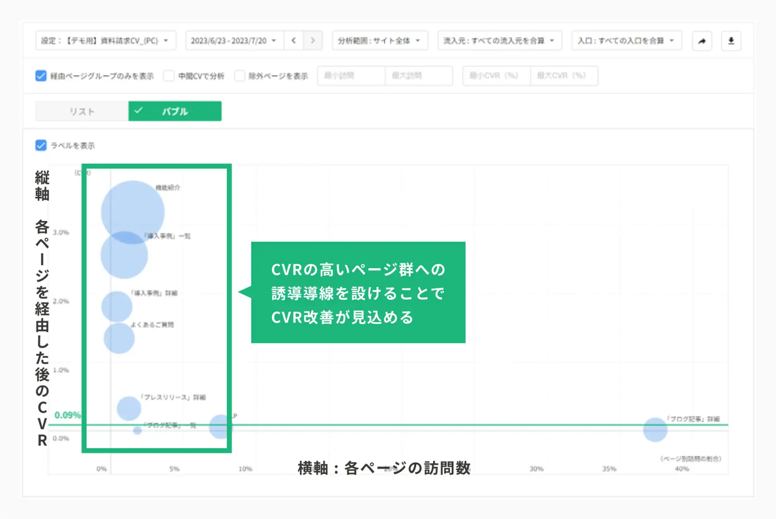Go to previous date range arrow

[294, 41]
